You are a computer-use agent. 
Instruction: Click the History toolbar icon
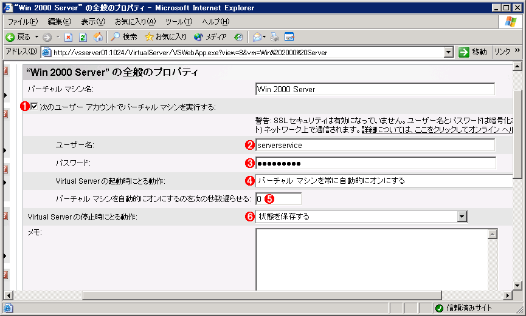(238, 37)
